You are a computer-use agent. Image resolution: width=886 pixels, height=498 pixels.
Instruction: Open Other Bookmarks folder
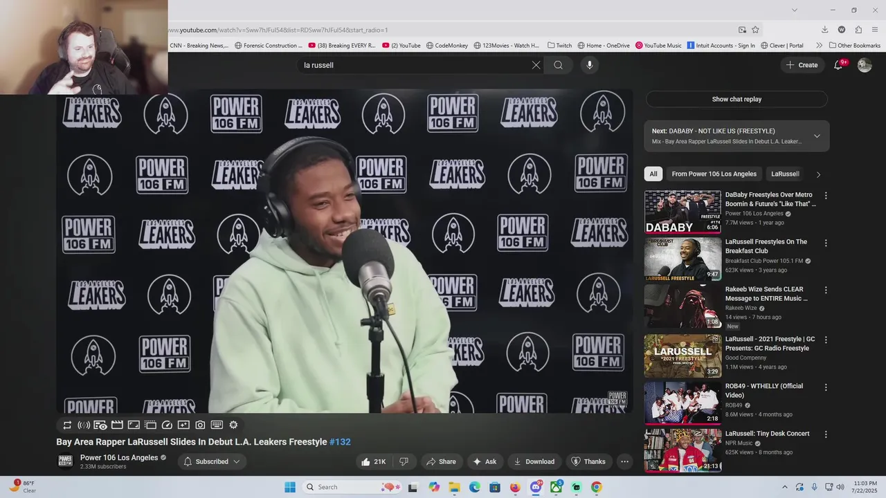(853, 46)
